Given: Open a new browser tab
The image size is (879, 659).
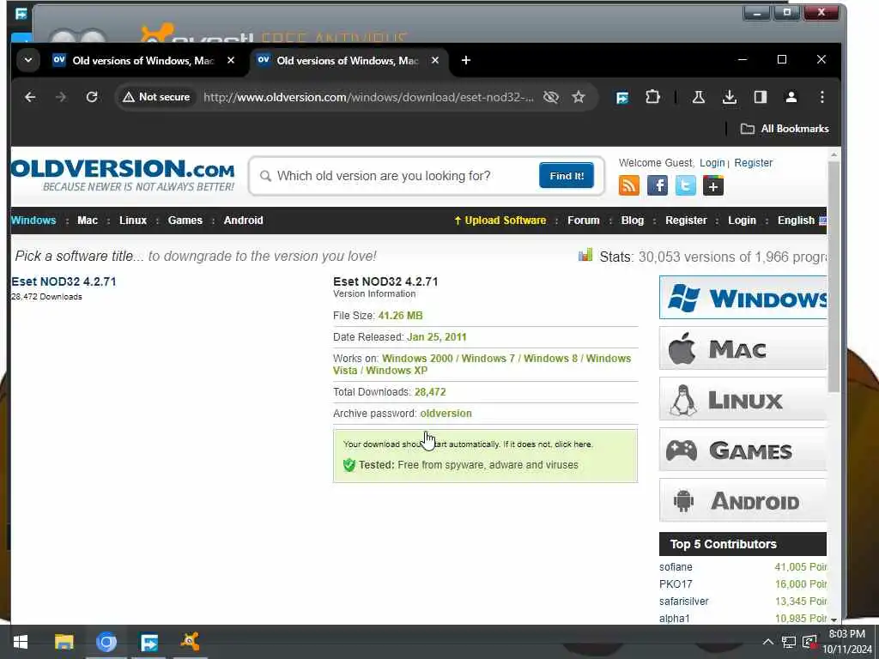Looking at the screenshot, I should point(466,60).
